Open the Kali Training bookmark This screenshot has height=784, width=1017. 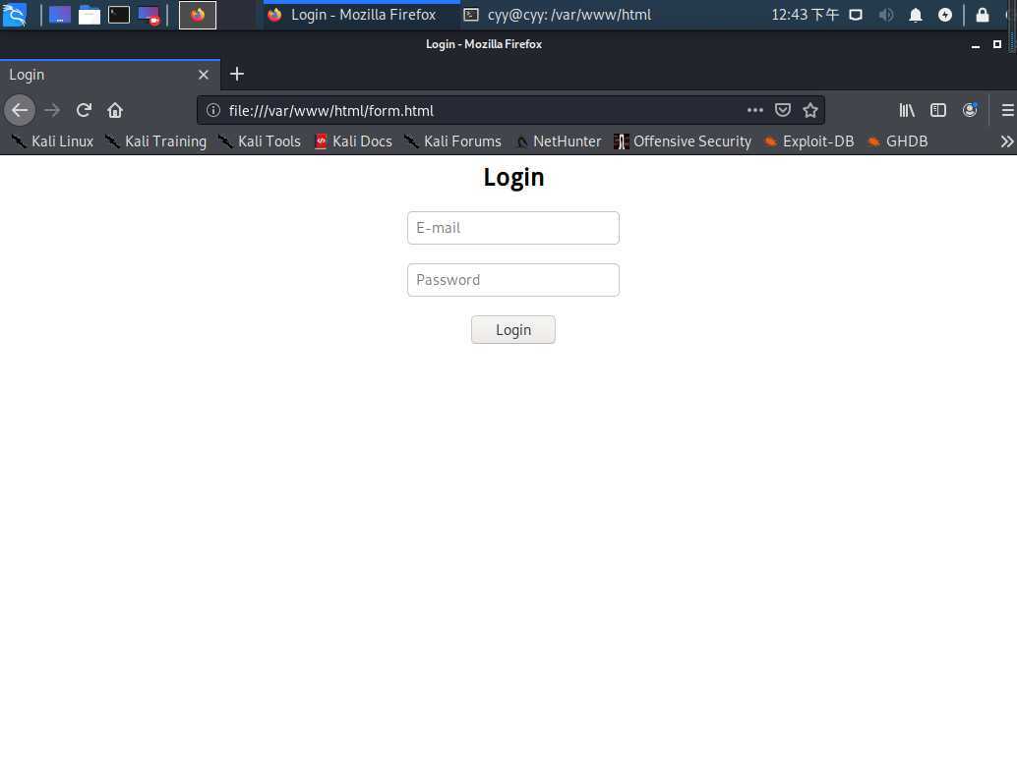(x=155, y=141)
